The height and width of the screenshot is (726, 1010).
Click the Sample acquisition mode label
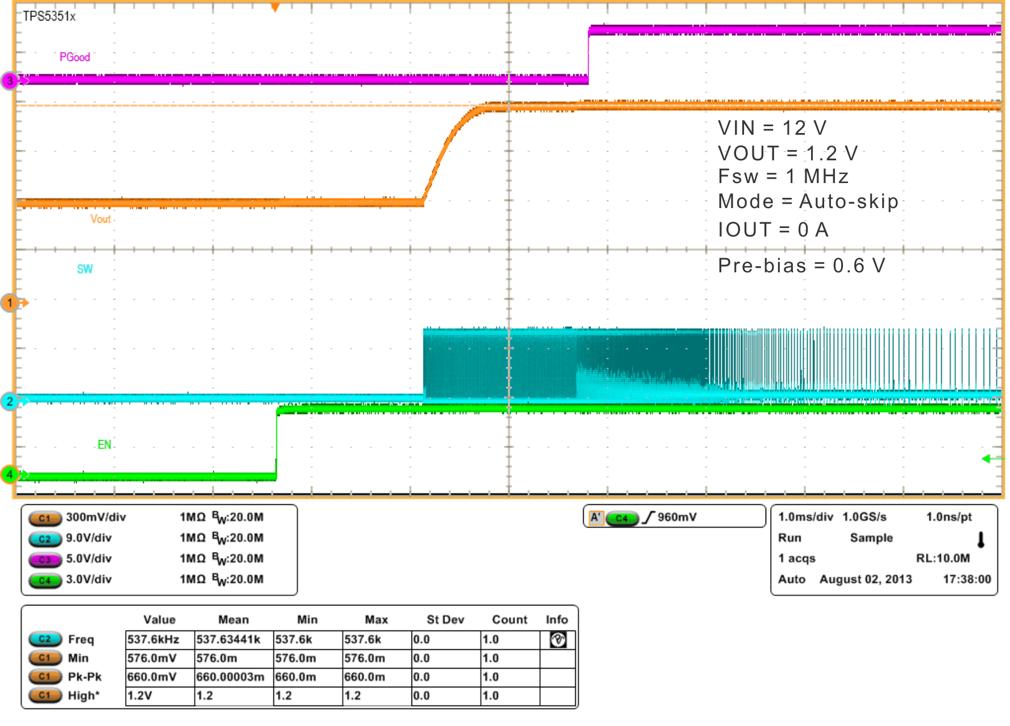click(871, 538)
